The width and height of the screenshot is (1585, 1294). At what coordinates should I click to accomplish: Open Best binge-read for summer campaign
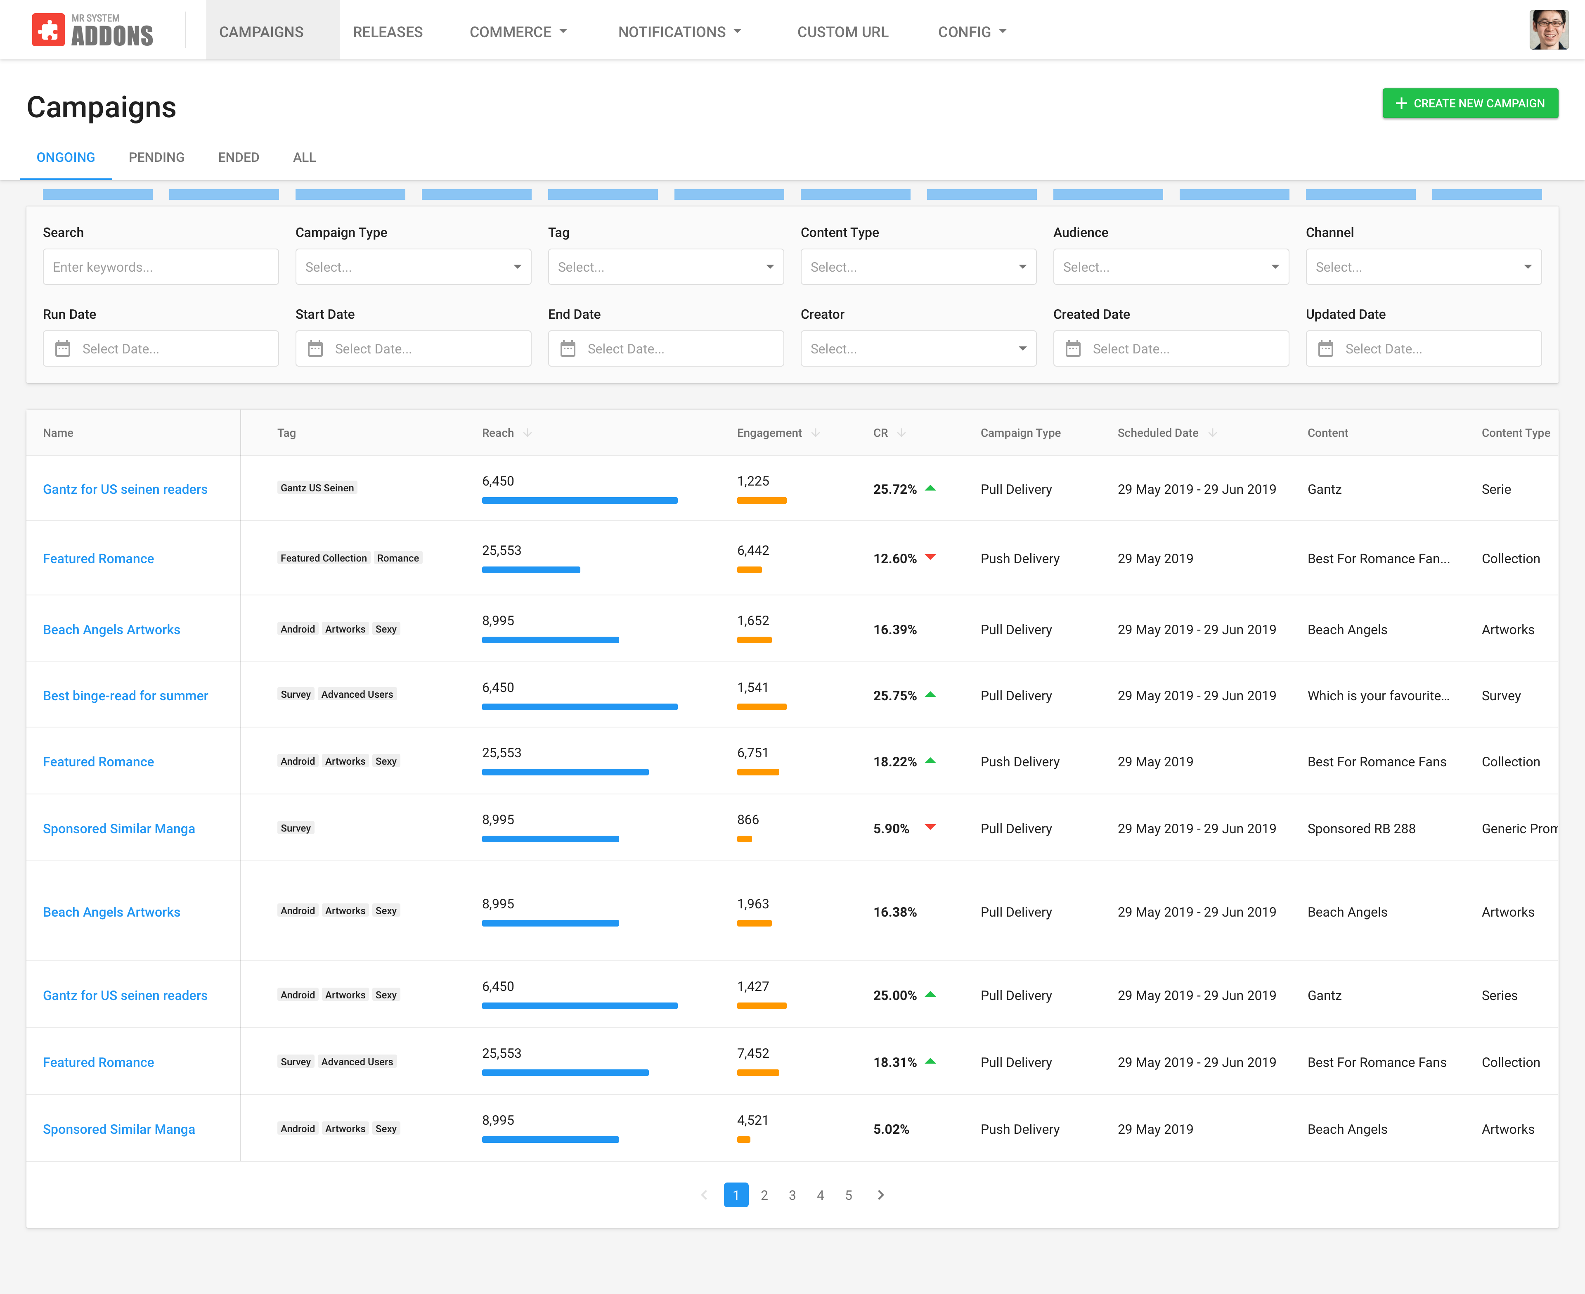pos(125,695)
